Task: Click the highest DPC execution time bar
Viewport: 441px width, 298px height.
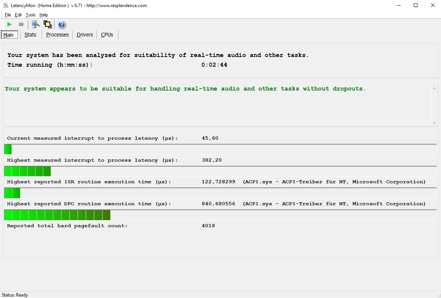Action: click(x=221, y=215)
